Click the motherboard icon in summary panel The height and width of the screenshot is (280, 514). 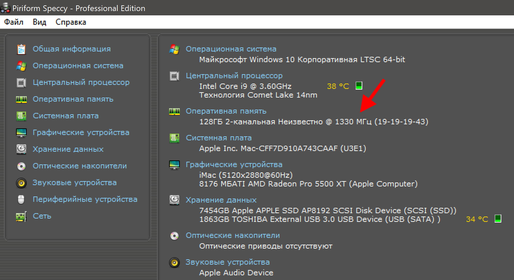pos(174,138)
